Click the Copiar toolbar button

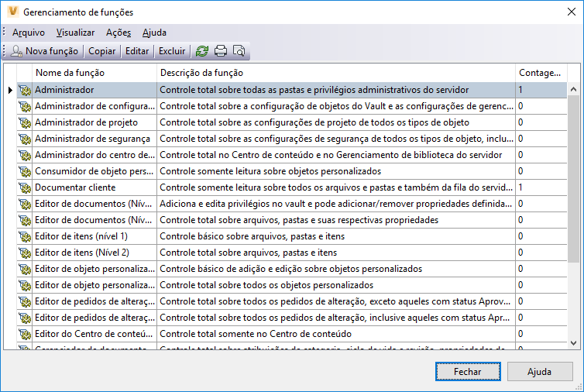click(102, 51)
